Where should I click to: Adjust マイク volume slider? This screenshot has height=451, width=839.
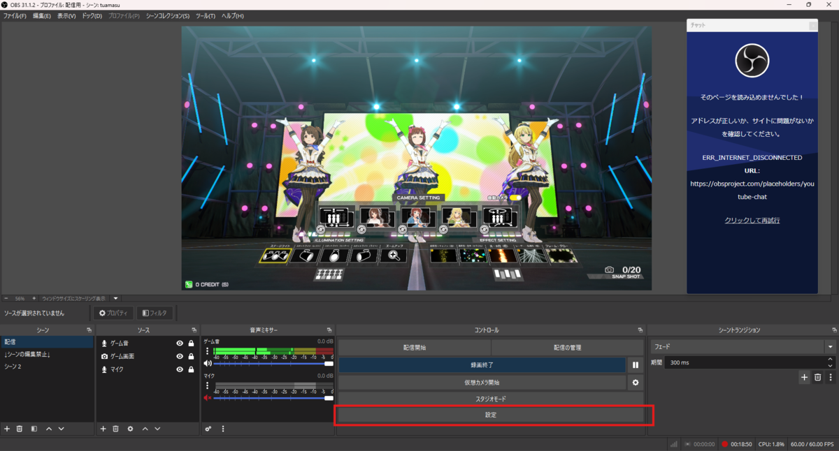(x=275, y=398)
